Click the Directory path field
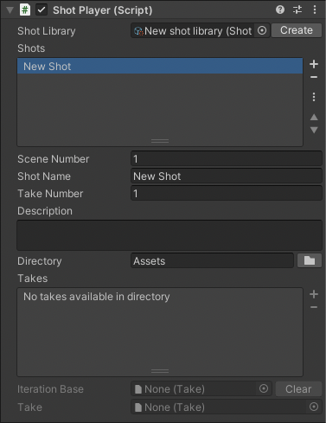The height and width of the screenshot is (423, 326). tap(212, 260)
